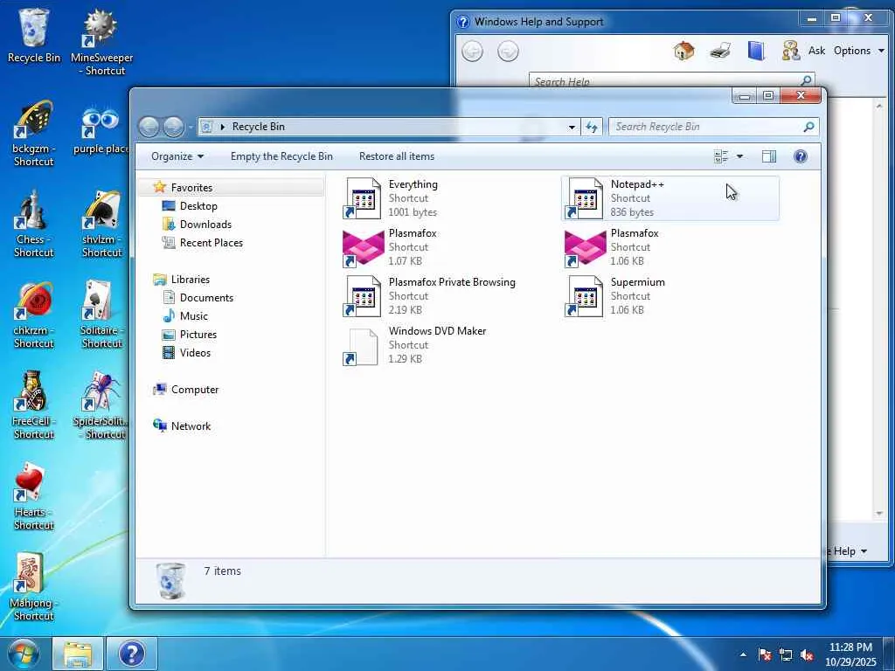Select the Chess shortcut on desktop
Screen dimensions: 895x671
click(34, 224)
